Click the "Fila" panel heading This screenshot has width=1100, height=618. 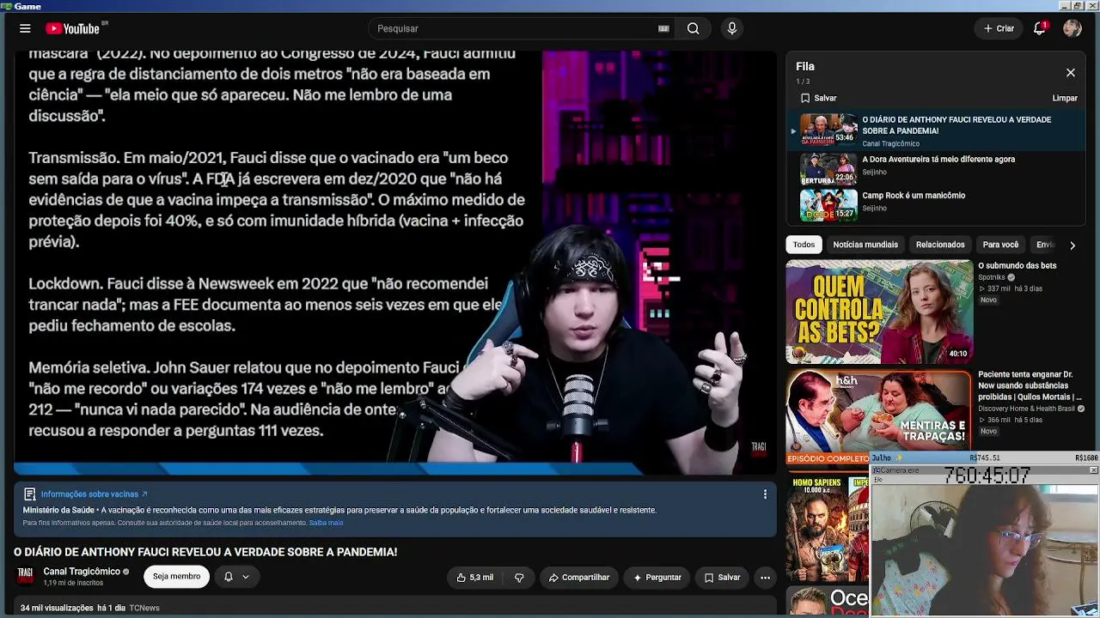[x=805, y=66]
